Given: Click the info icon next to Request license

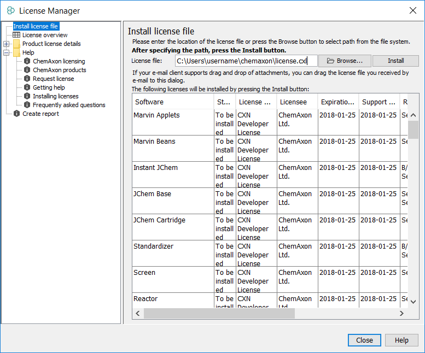Looking at the screenshot, I should pos(27,79).
